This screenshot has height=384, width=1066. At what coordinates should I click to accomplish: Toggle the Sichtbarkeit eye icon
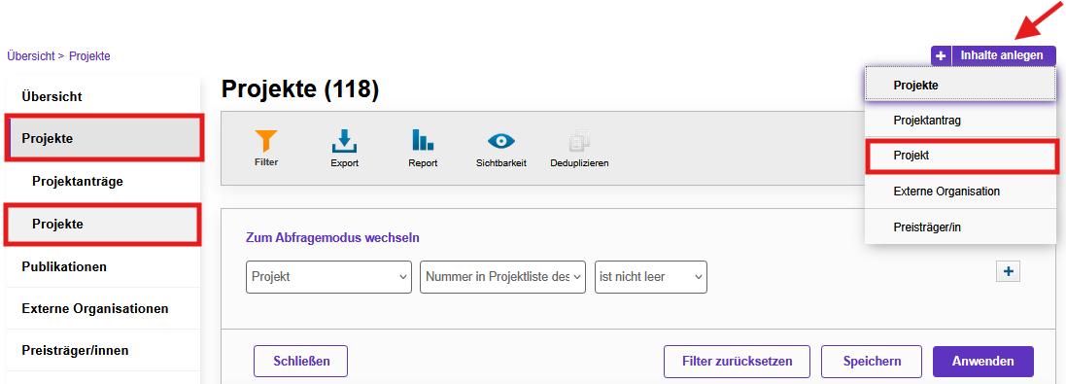click(501, 141)
